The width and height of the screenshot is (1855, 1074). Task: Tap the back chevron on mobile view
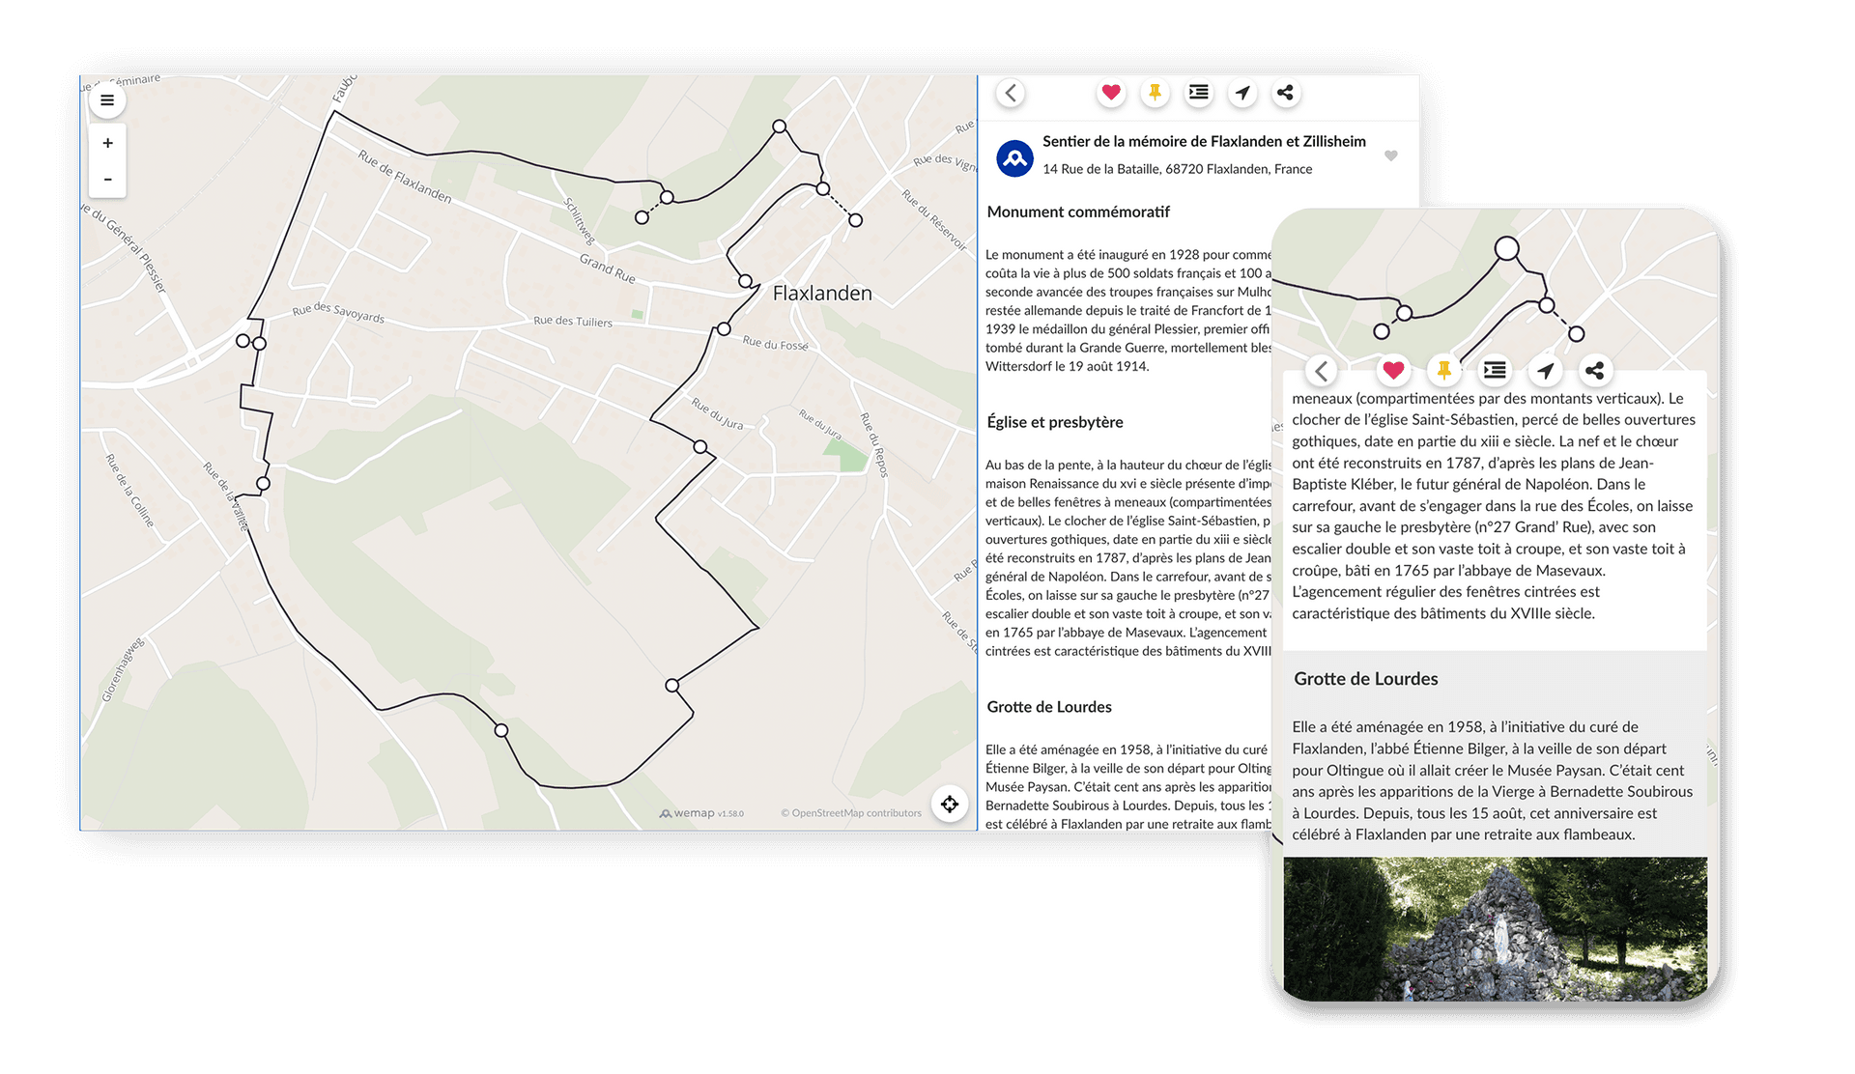(x=1322, y=370)
